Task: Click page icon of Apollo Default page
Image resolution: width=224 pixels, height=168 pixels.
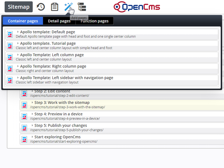Action: (x=10, y=34)
